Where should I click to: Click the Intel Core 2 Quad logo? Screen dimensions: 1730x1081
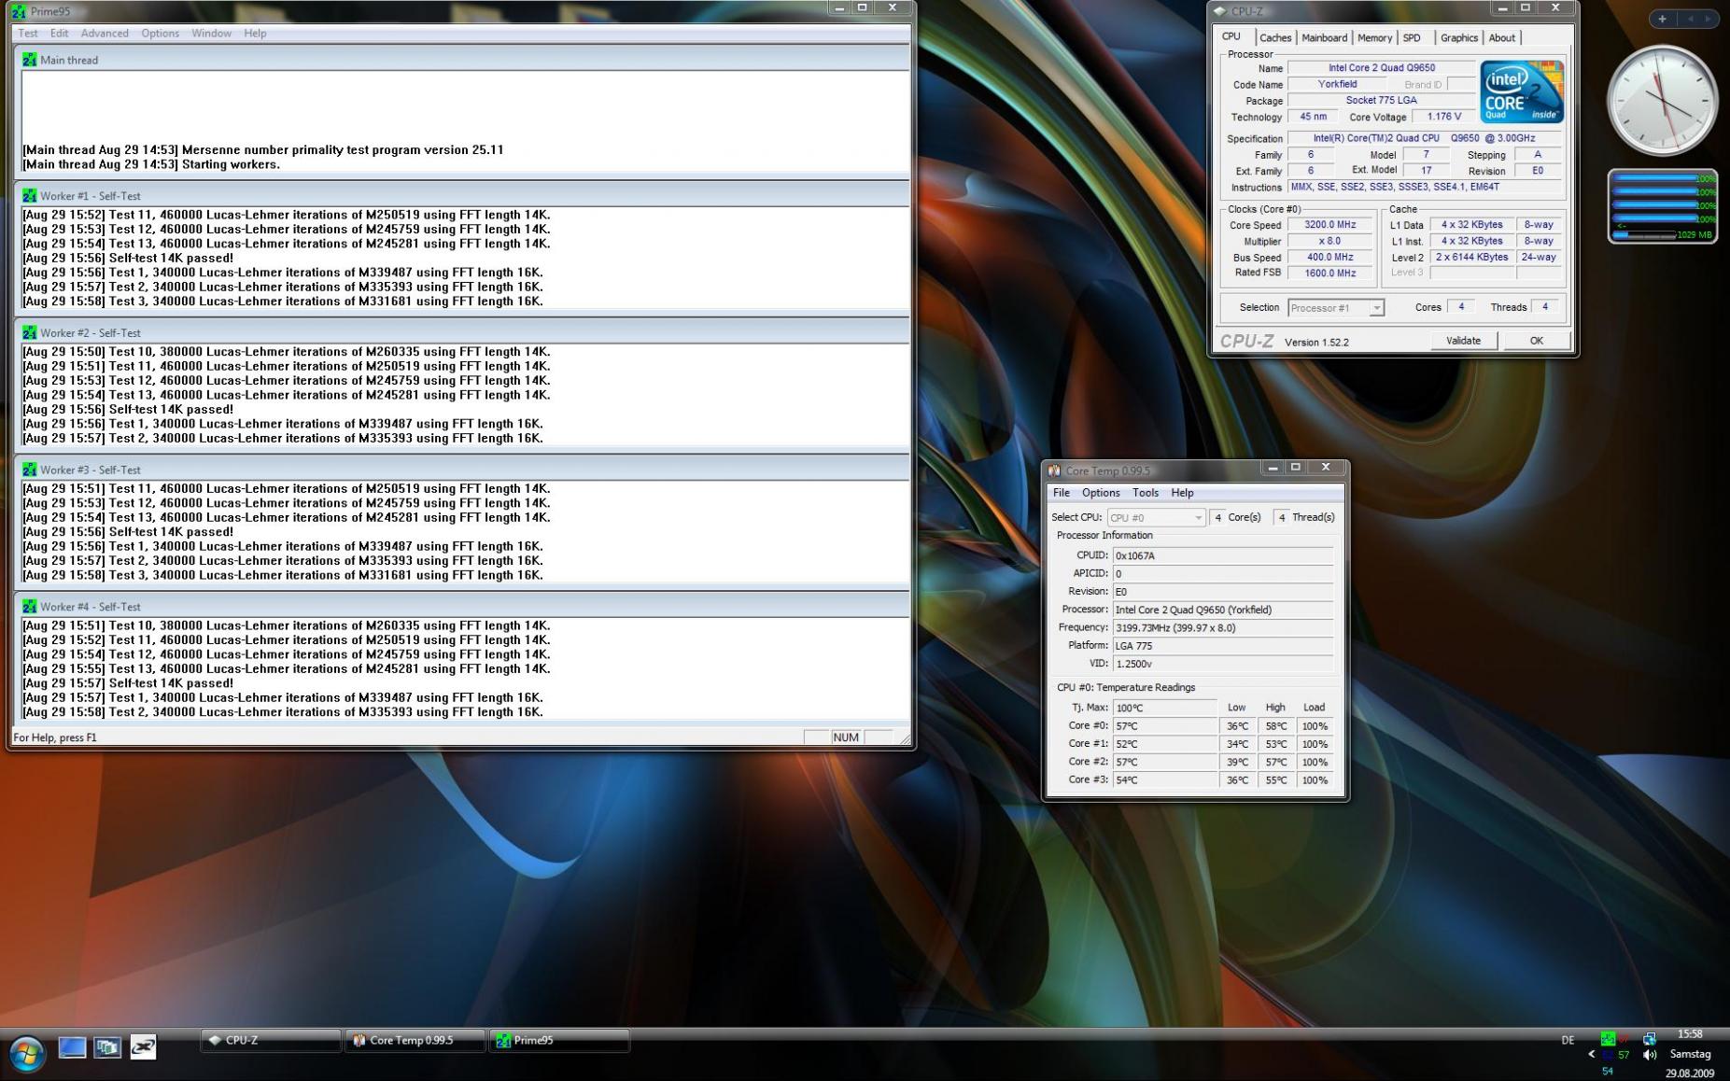[1522, 91]
